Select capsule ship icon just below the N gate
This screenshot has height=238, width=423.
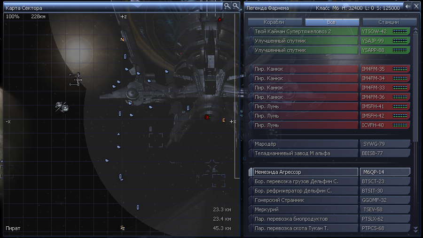125,57
